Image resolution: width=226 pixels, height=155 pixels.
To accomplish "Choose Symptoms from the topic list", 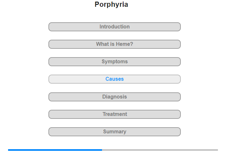I will [x=114, y=62].
